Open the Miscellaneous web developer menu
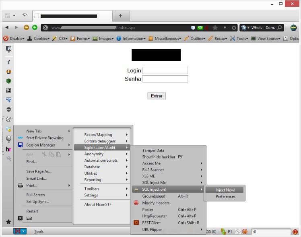This screenshot has width=301, height=237. (x=165, y=38)
